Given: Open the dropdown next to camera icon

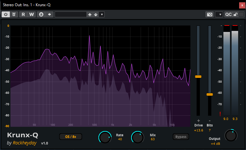Looking at the screenshot, I should pos(219,14).
